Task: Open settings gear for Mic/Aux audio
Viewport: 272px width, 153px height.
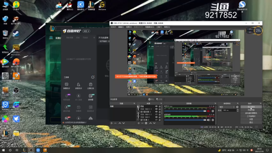Action: [x=213, y=111]
